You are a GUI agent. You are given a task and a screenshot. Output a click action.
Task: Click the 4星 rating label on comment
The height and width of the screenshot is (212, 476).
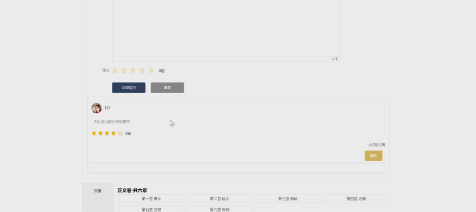coord(128,133)
